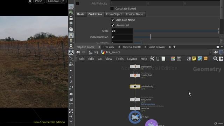
Task: Open the Material Palette tab
Action: click(132, 47)
